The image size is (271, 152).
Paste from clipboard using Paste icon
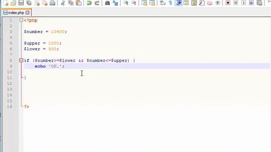click(x=79, y=3)
